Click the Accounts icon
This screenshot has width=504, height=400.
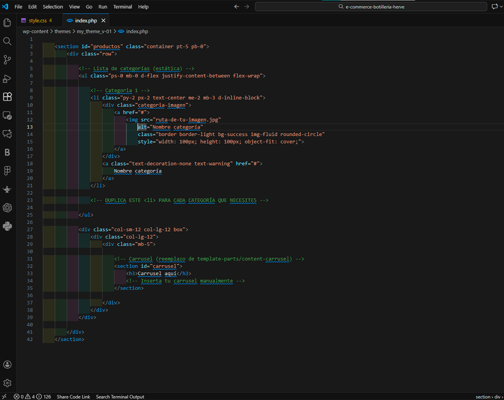click(x=7, y=364)
